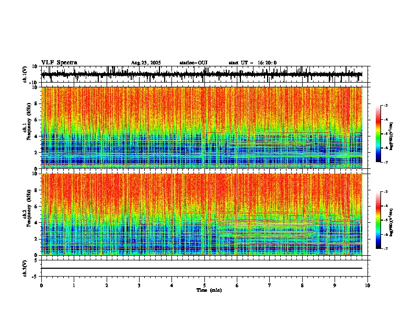The width and height of the screenshot is (414, 320).
Task: Click the ch.1 colorbar "log(PSD)" label
Action: click(x=392, y=136)
